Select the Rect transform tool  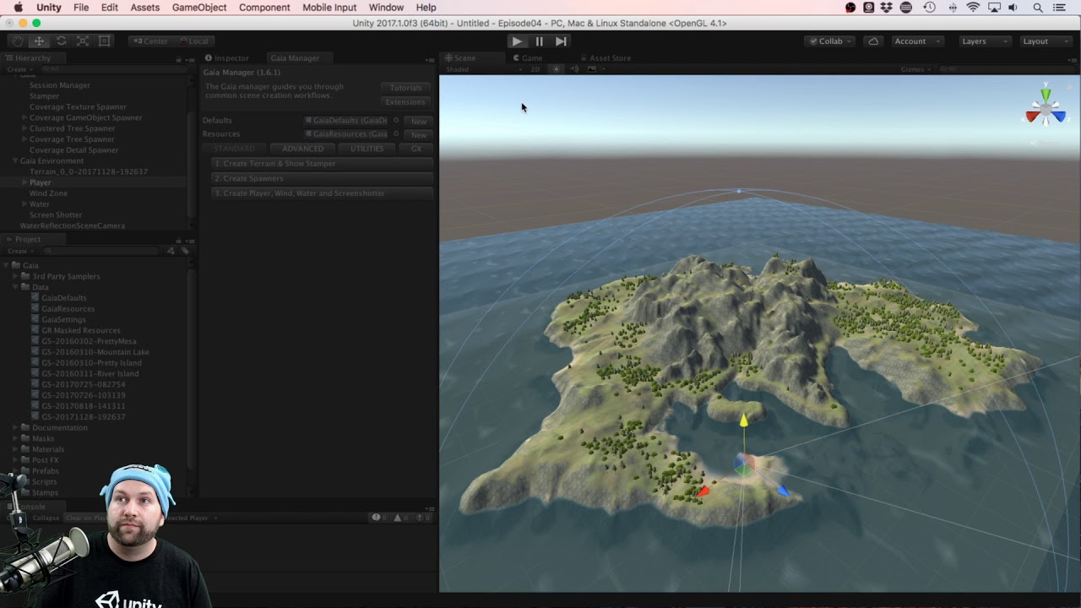pos(105,41)
